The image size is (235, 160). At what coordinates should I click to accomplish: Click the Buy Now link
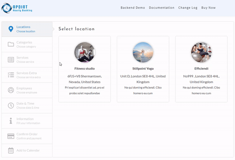point(209,8)
